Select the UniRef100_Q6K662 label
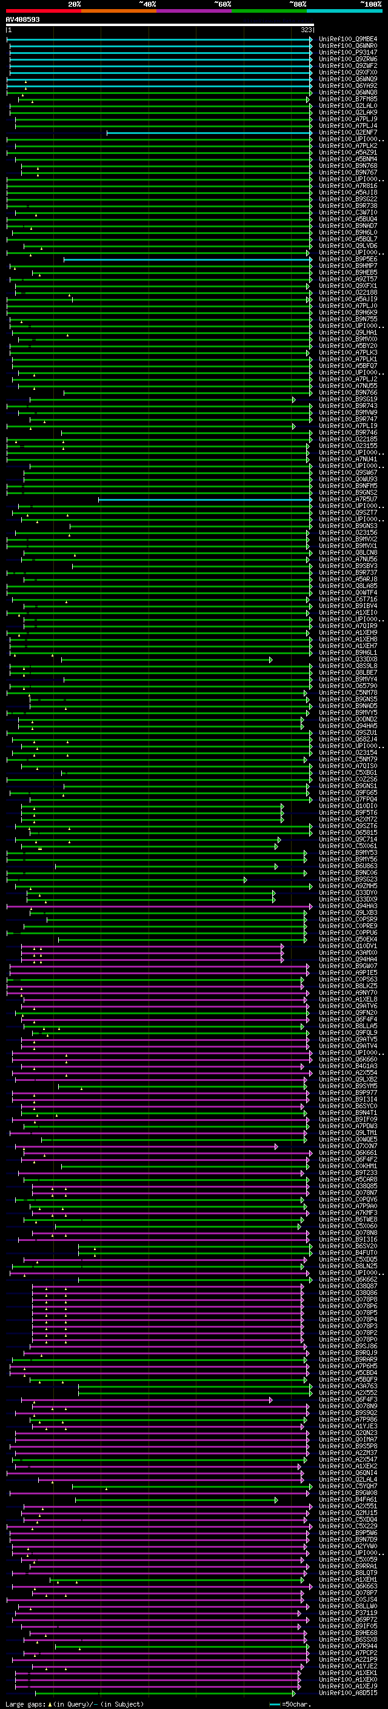 coord(348,1280)
